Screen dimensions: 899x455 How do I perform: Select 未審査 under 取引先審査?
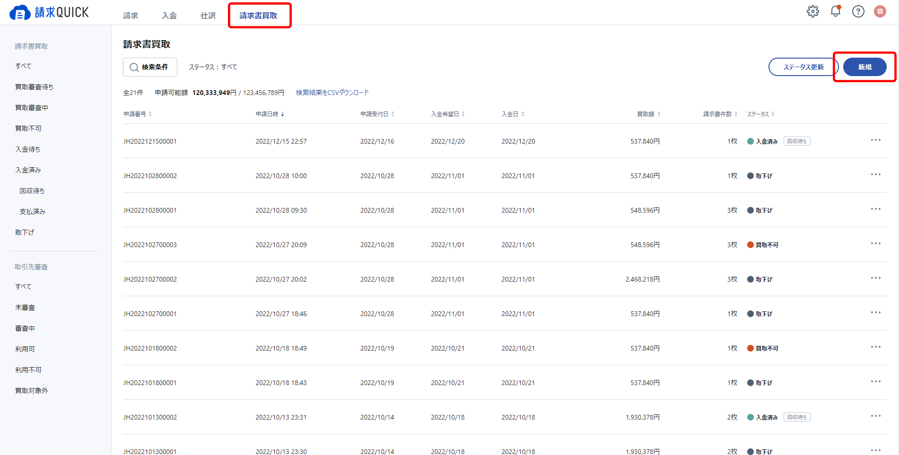pos(25,307)
